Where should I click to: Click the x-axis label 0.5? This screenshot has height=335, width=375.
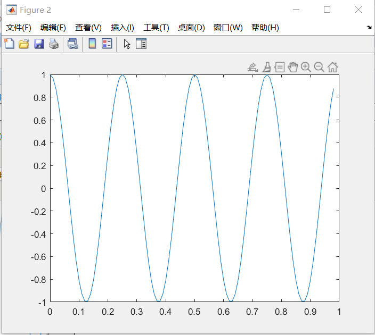194,312
